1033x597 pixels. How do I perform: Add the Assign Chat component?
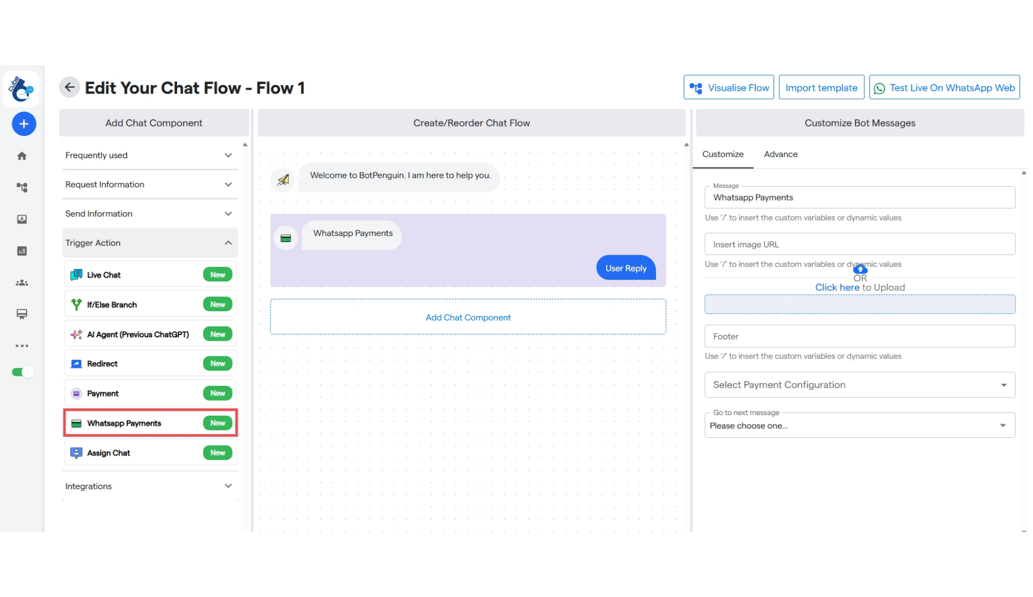(151, 453)
